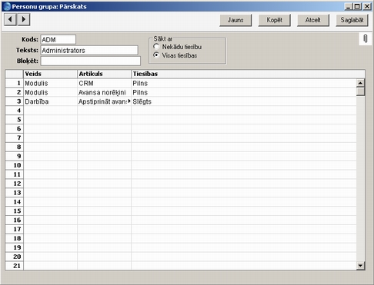Select row number 21 header

click(x=15, y=266)
